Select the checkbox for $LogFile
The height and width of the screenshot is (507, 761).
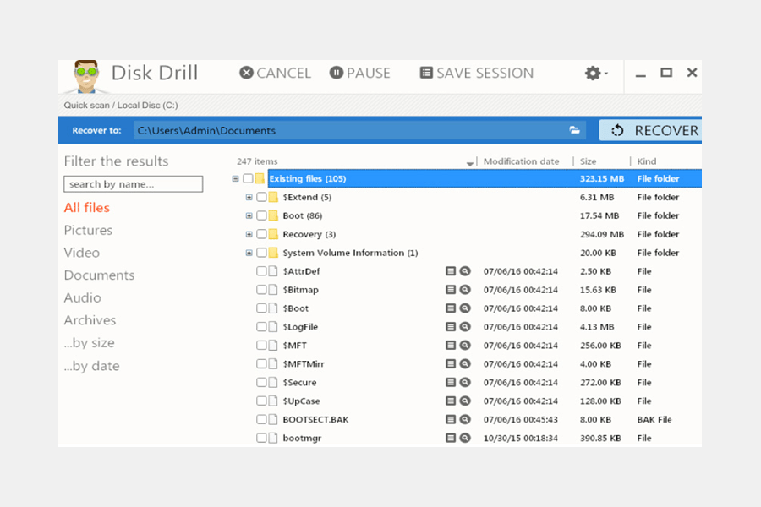point(261,326)
